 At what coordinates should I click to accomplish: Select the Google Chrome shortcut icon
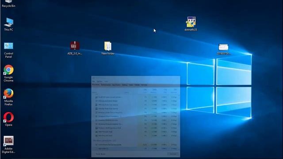coord(8,73)
